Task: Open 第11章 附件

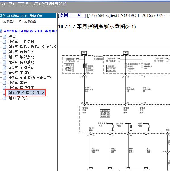Action: click(x=19, y=98)
